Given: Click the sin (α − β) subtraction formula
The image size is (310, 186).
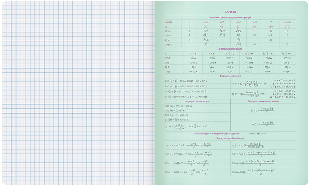Looking at the screenshot, I should click(186, 96).
